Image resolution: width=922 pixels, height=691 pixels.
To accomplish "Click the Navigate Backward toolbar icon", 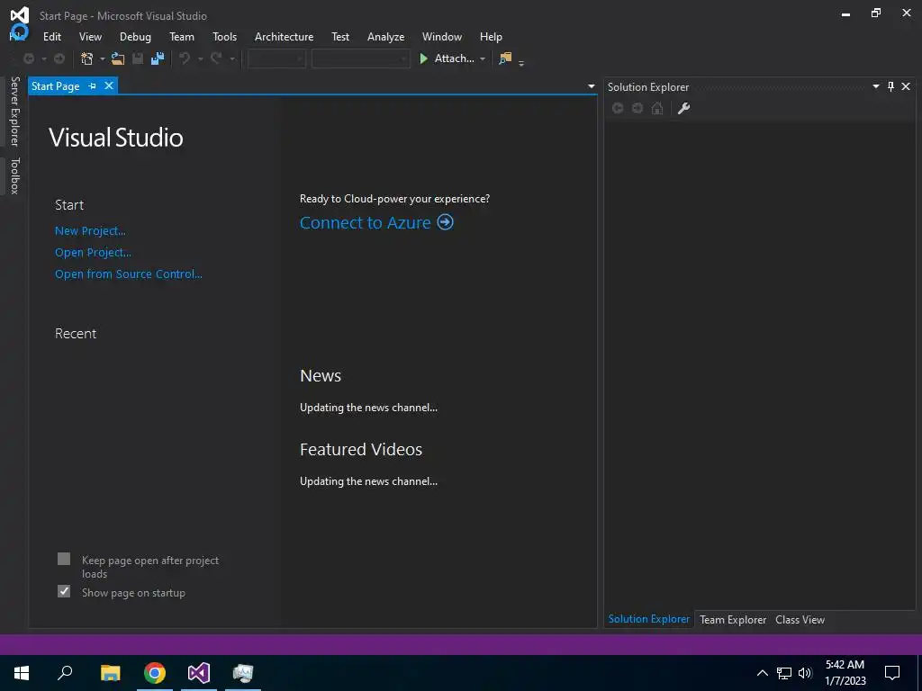I will point(28,58).
